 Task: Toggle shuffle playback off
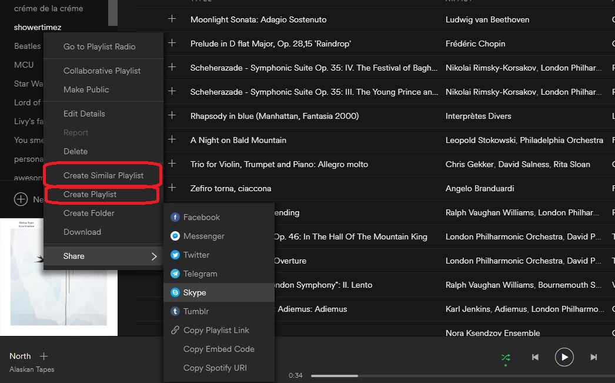pos(505,357)
